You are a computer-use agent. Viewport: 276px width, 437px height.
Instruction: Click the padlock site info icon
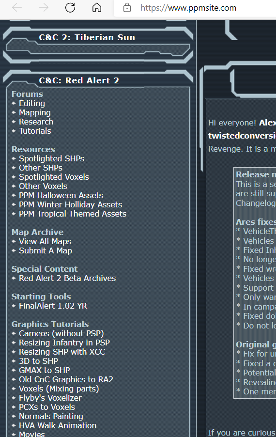click(127, 8)
